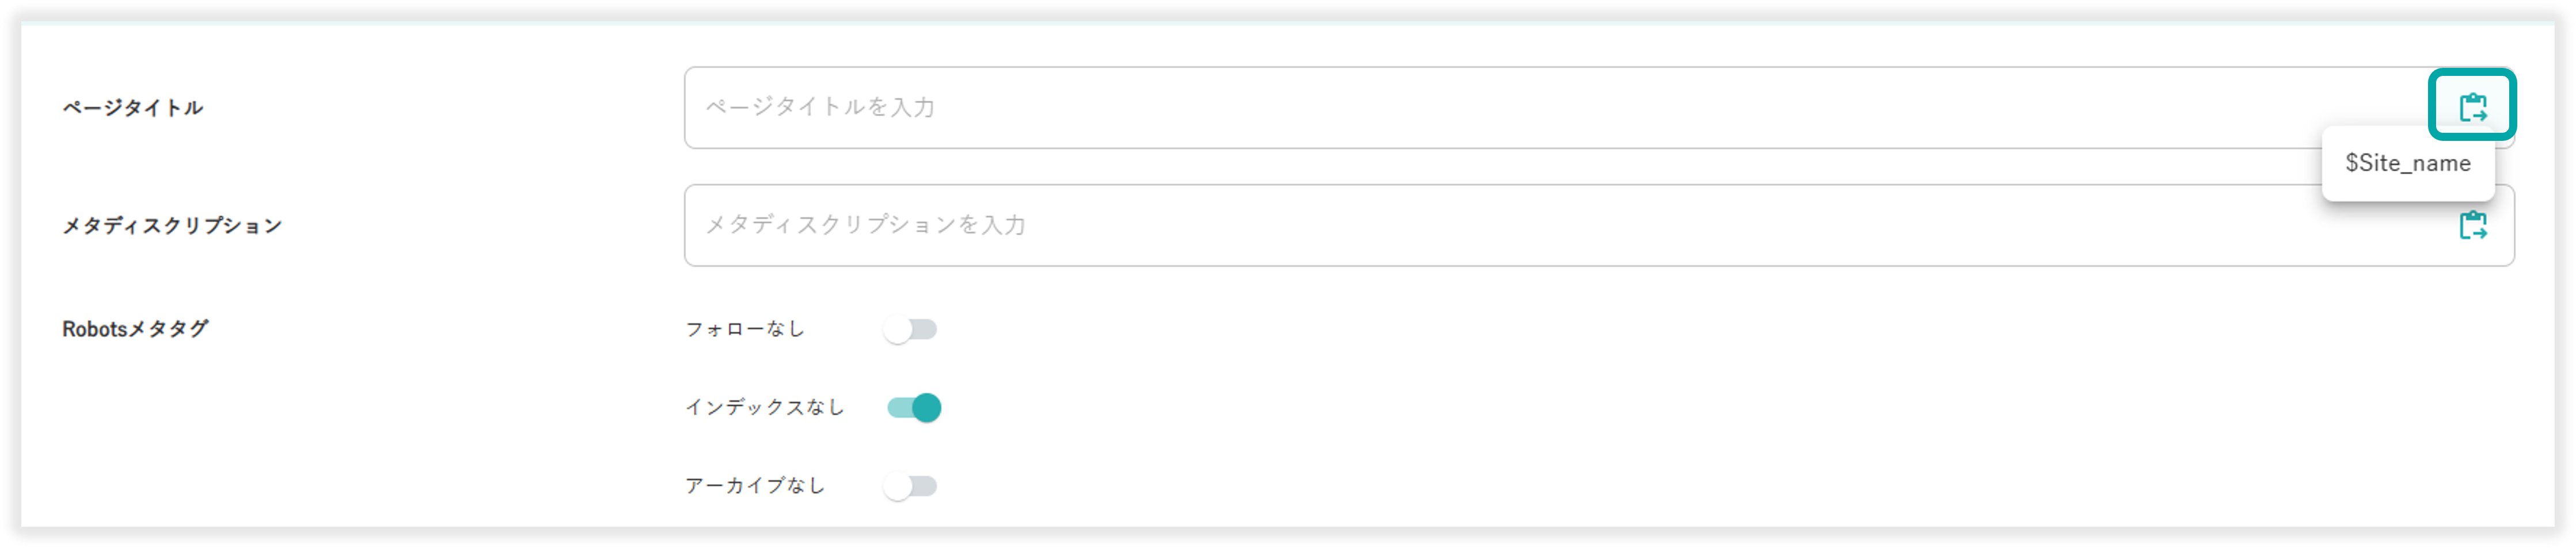Click the page title variable insert icon
This screenshot has width=2576, height=548.
[2472, 106]
